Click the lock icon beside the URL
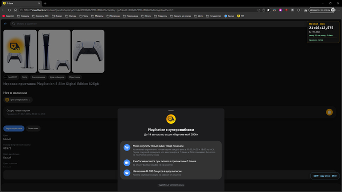The image size is (342, 192). pos(21,10)
